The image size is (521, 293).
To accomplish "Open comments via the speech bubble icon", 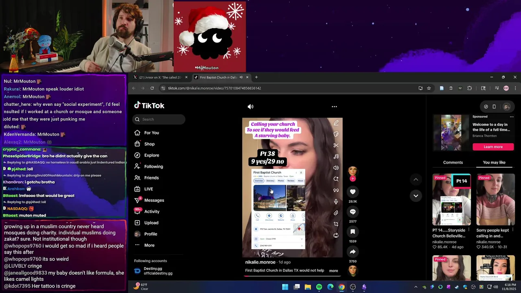I will click(x=352, y=212).
